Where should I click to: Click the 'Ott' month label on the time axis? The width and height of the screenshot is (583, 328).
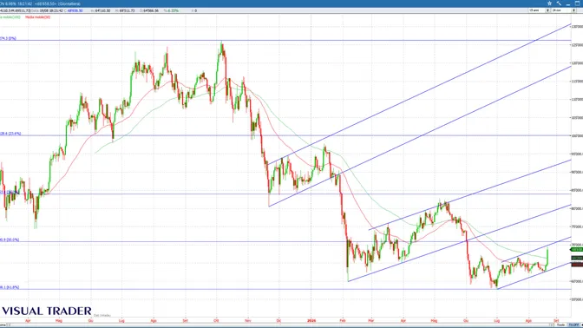point(217,320)
